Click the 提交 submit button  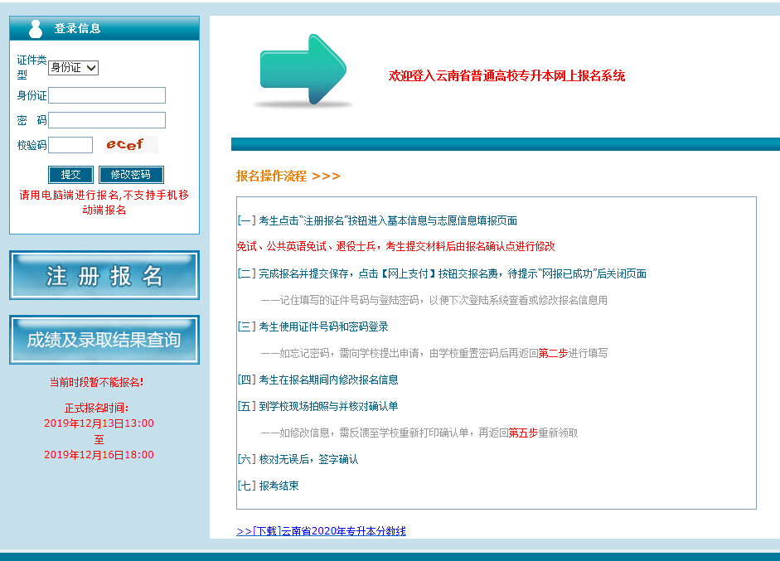point(70,174)
